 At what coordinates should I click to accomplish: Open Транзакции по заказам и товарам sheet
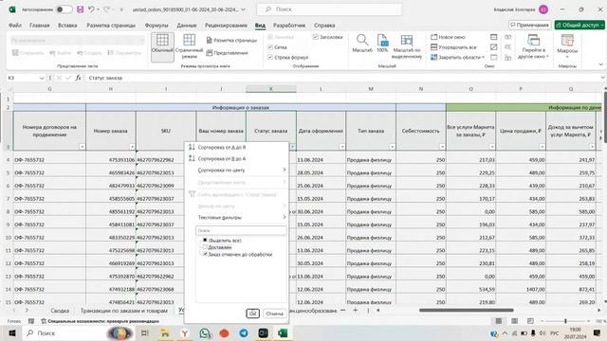124,311
